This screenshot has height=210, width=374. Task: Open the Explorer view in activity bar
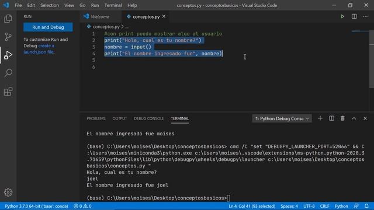[x=8, y=19]
